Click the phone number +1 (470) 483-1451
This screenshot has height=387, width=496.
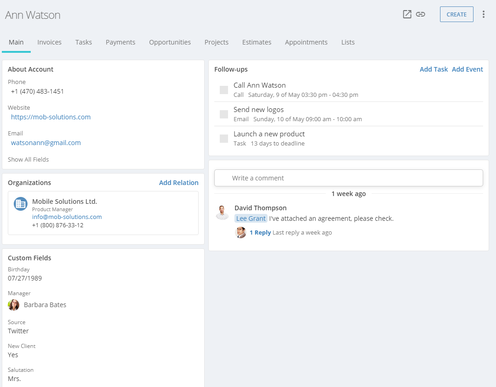pos(37,91)
